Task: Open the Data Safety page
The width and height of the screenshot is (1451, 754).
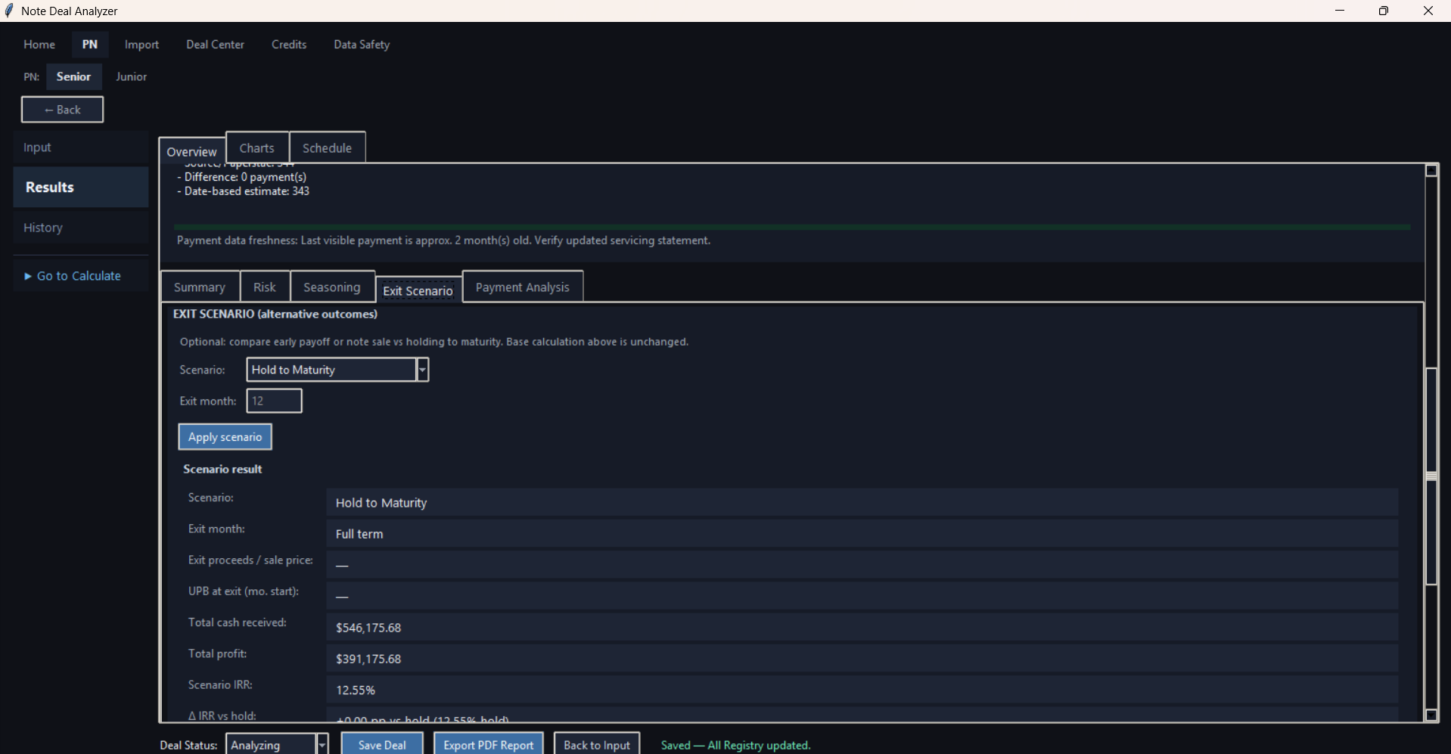Action: [x=362, y=45]
